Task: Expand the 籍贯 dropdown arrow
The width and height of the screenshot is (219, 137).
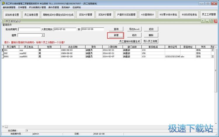Action: [x=43, y=35]
